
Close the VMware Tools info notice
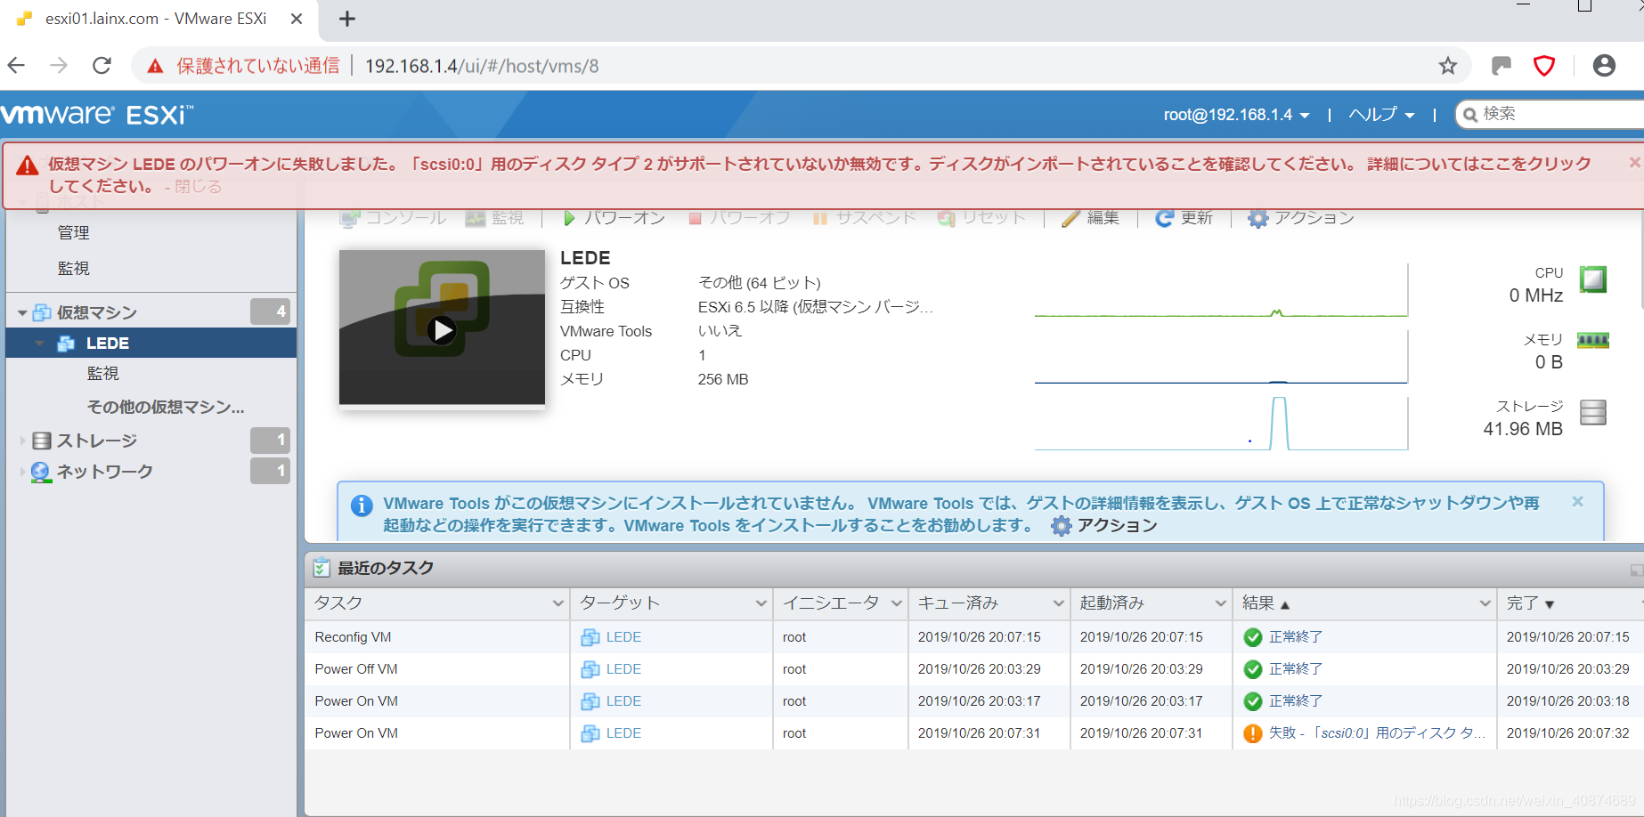pyautogui.click(x=1577, y=501)
